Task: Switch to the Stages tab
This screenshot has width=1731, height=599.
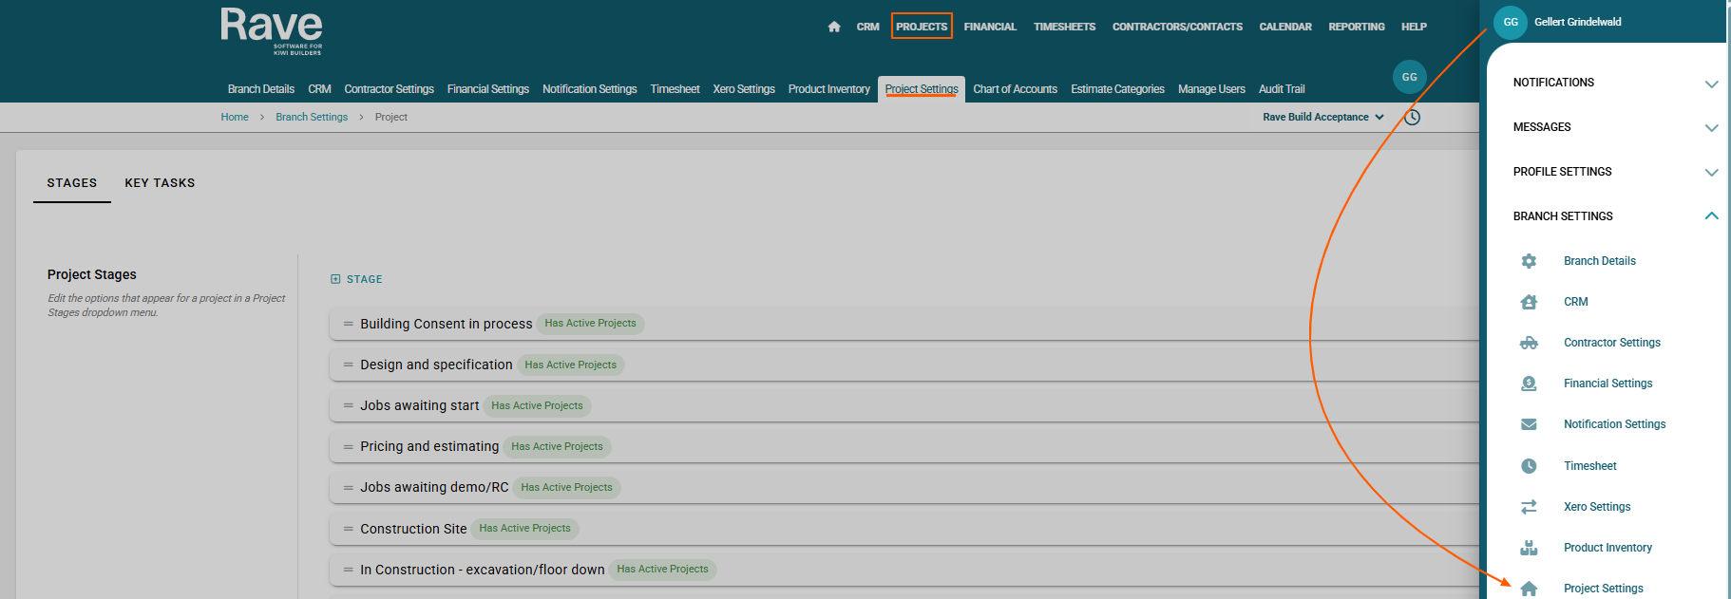Action: (x=72, y=183)
